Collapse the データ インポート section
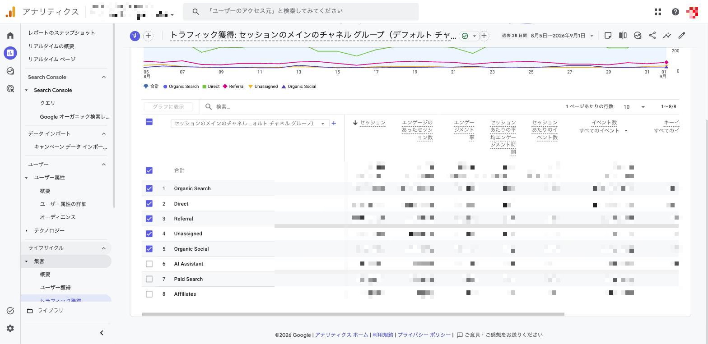The width and height of the screenshot is (708, 344). coord(103,133)
